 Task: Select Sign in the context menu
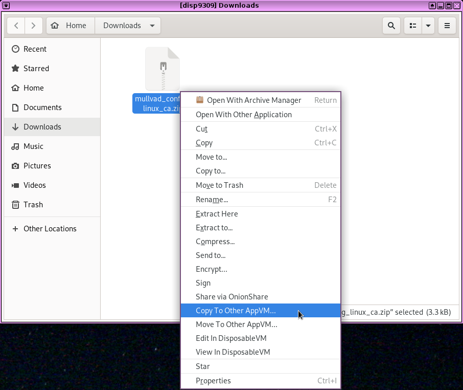261,283
